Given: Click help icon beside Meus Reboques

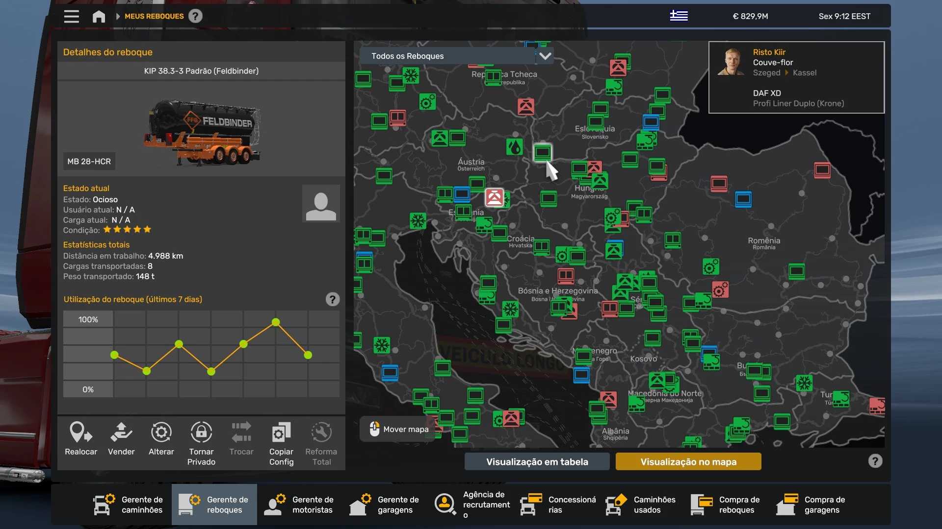Looking at the screenshot, I should click(195, 16).
